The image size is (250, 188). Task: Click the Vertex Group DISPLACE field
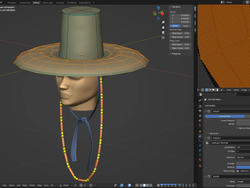243,171
